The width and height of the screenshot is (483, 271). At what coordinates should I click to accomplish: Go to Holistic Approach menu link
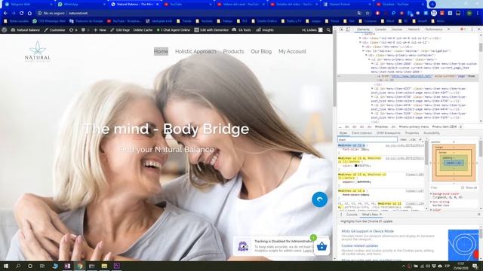click(x=195, y=52)
